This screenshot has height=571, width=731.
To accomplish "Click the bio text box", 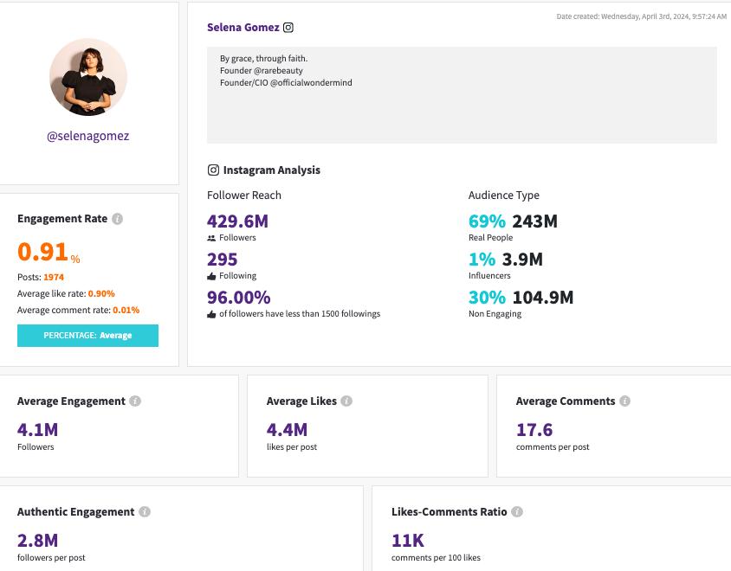I will [x=462, y=95].
